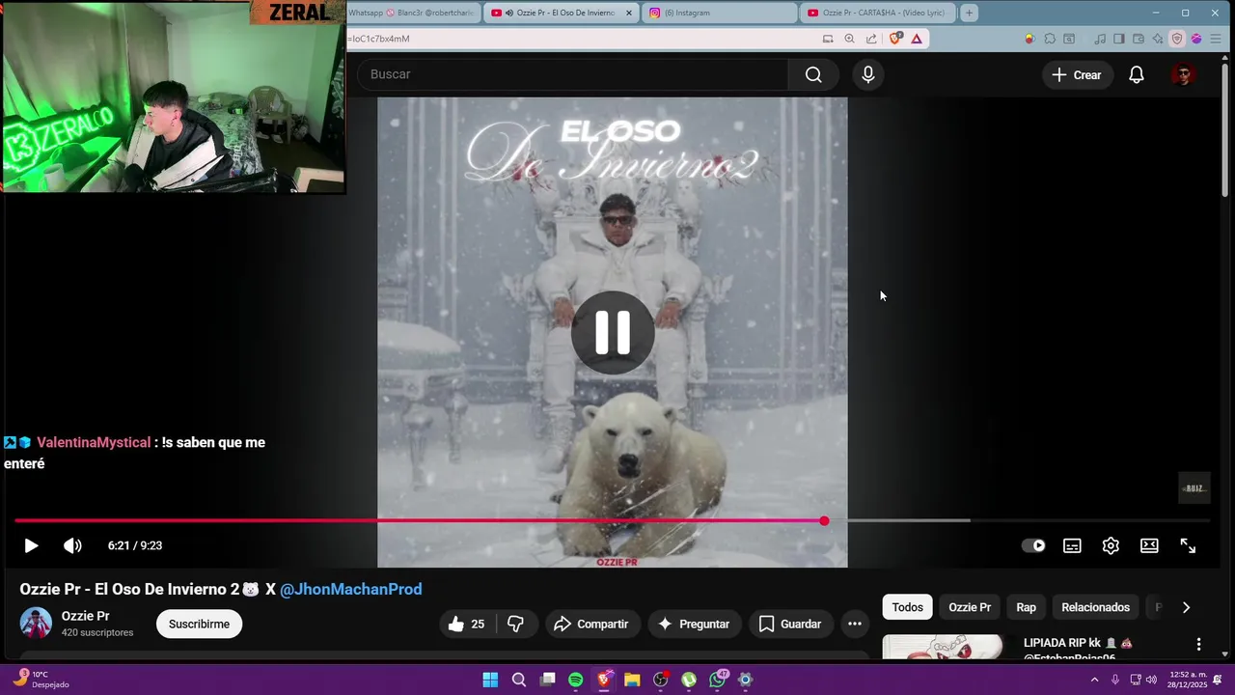Open options for LIPIADA RIP kk video
Image resolution: width=1235 pixels, height=695 pixels.
tap(1198, 644)
